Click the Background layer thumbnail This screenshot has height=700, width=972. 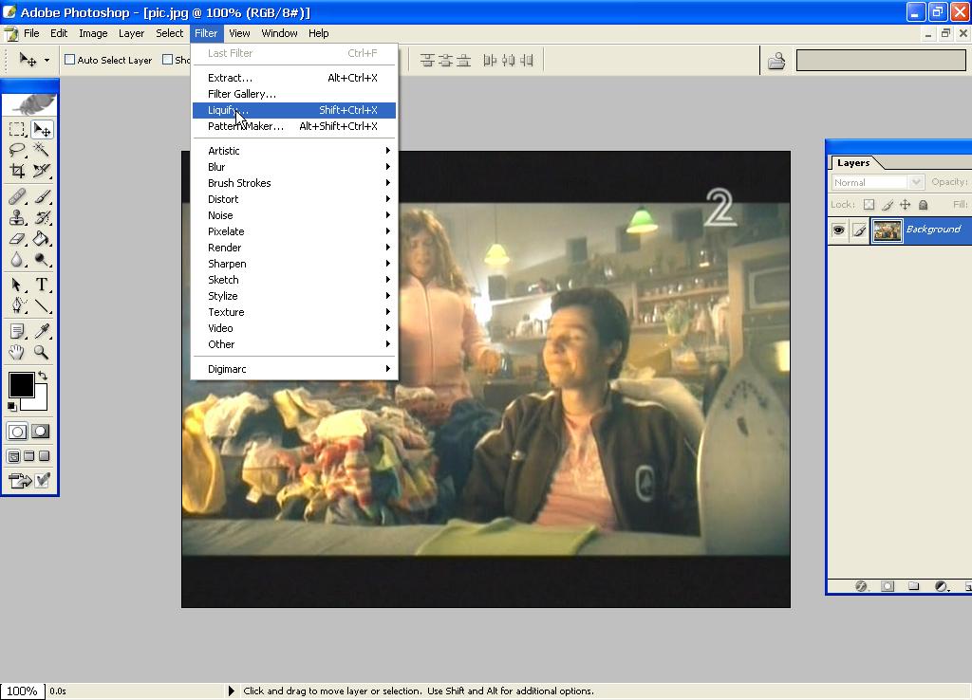(887, 230)
